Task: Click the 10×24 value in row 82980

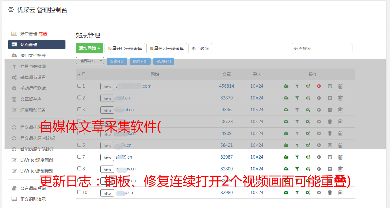Action: [x=257, y=193]
